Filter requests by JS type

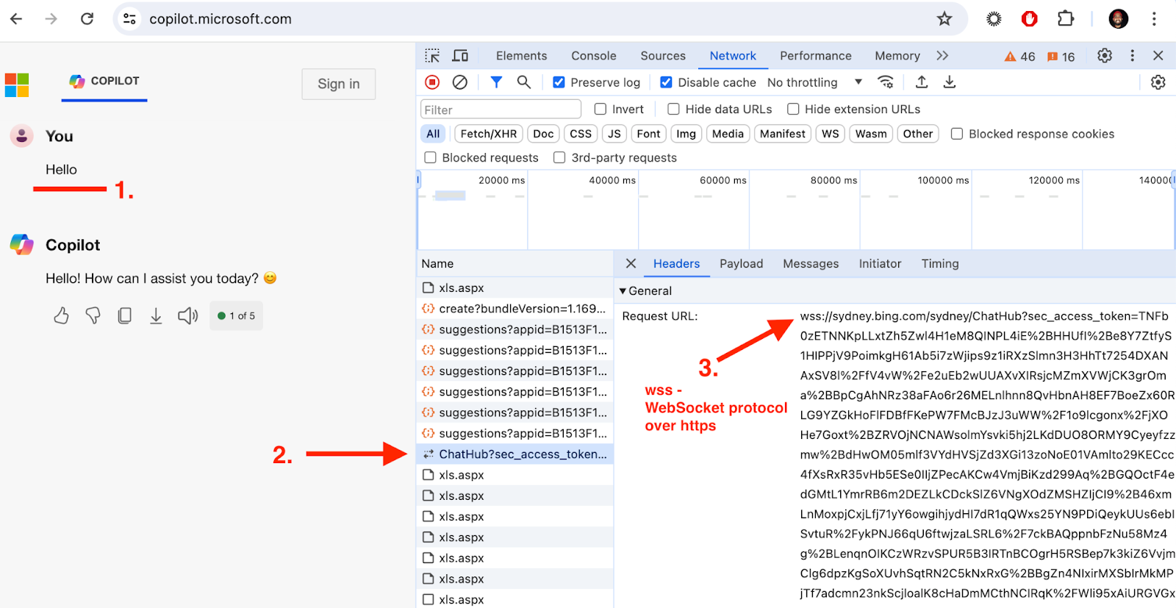click(x=614, y=134)
